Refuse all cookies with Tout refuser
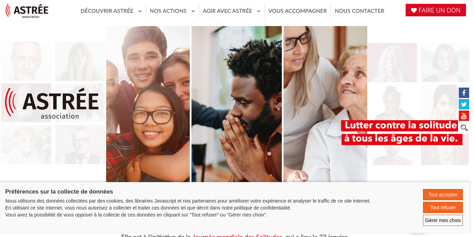 [443, 207]
